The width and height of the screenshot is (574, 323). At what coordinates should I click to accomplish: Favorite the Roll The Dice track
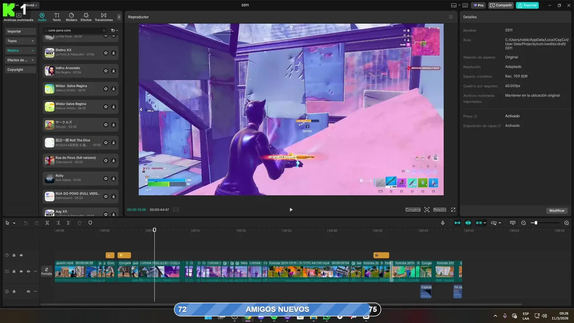click(x=106, y=143)
